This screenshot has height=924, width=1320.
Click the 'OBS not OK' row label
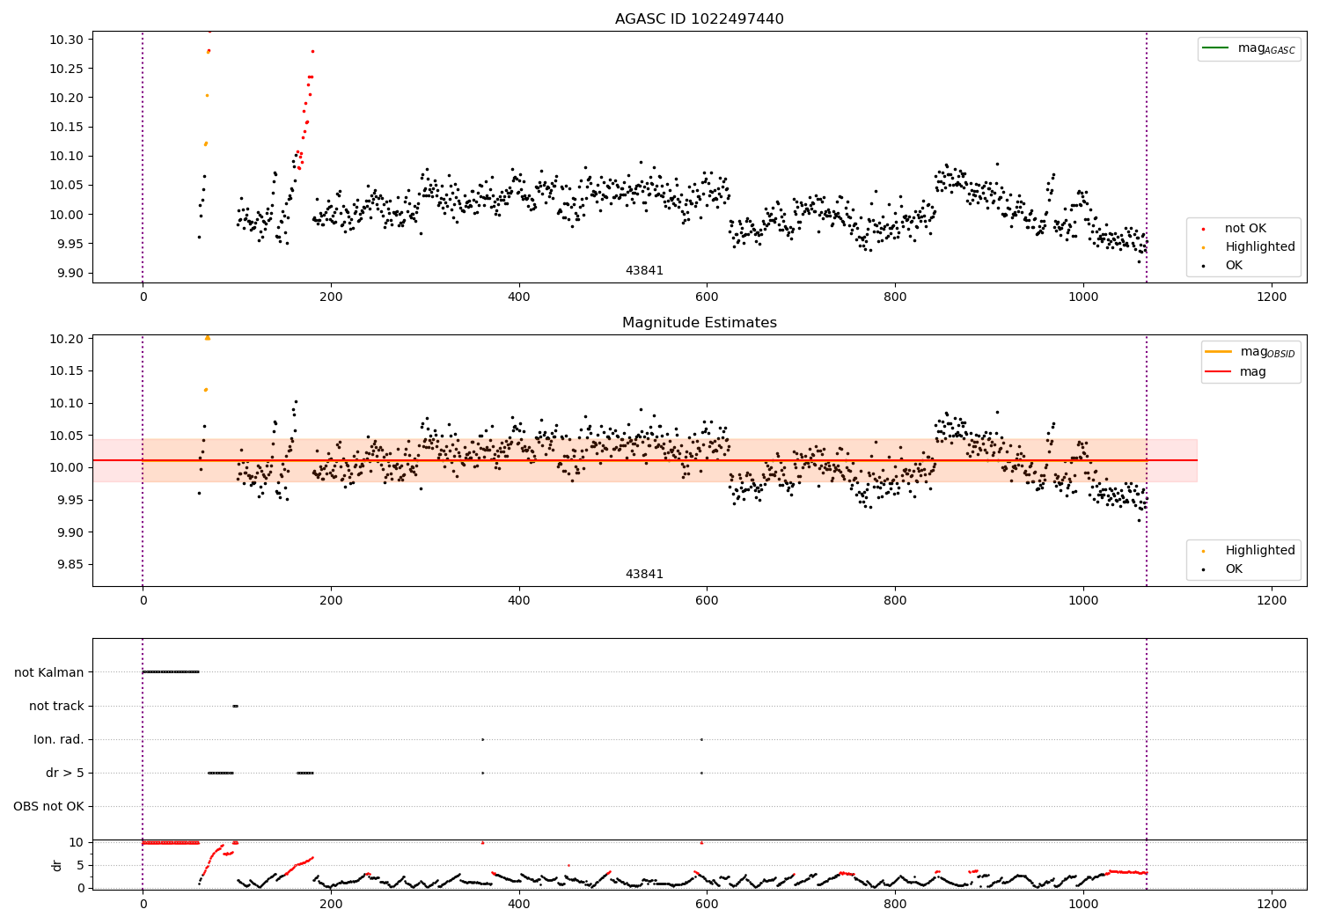(49, 806)
